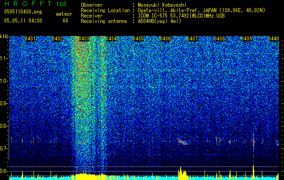This screenshot has height=180, width=284.
Task: Click the 1.0 kHz axis label
Action: point(4,81)
